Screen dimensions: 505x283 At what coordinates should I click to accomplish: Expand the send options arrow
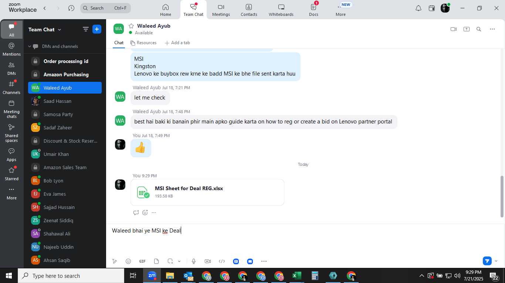496,261
